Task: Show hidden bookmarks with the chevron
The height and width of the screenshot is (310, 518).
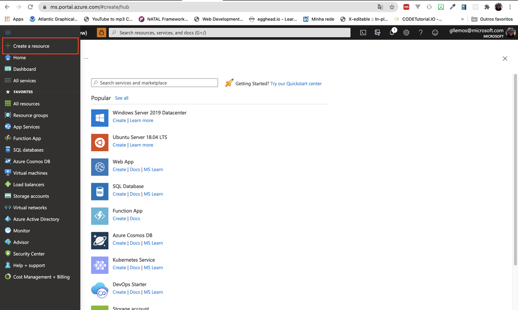Action: [463, 19]
